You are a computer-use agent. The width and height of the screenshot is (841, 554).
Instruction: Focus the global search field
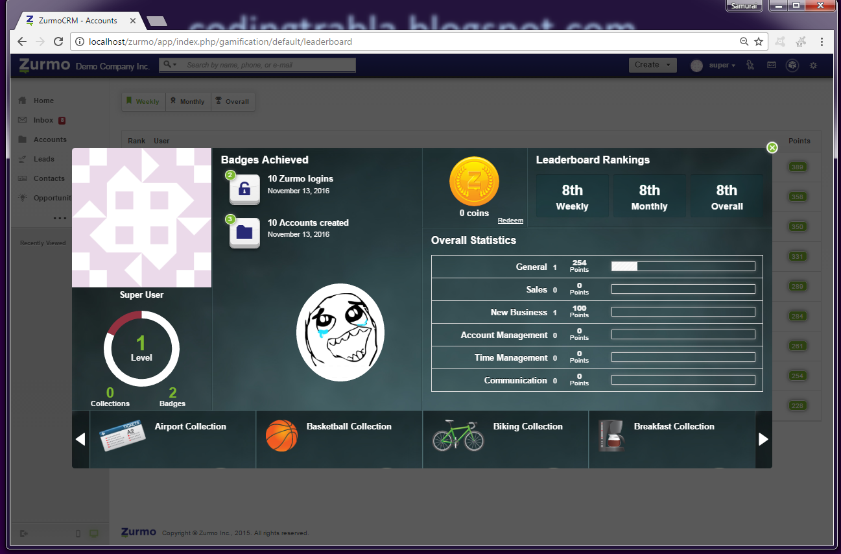(x=268, y=65)
